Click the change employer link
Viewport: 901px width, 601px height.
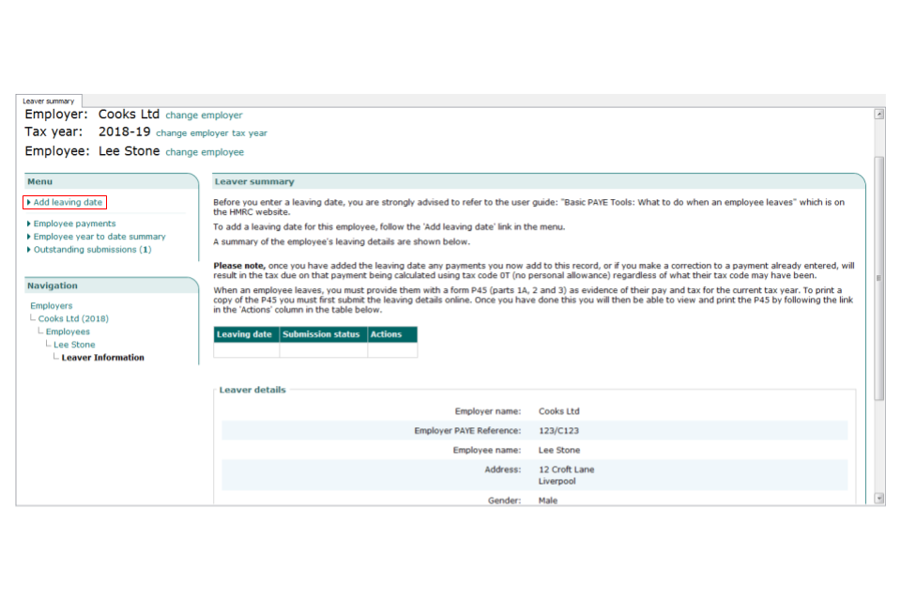tap(204, 115)
